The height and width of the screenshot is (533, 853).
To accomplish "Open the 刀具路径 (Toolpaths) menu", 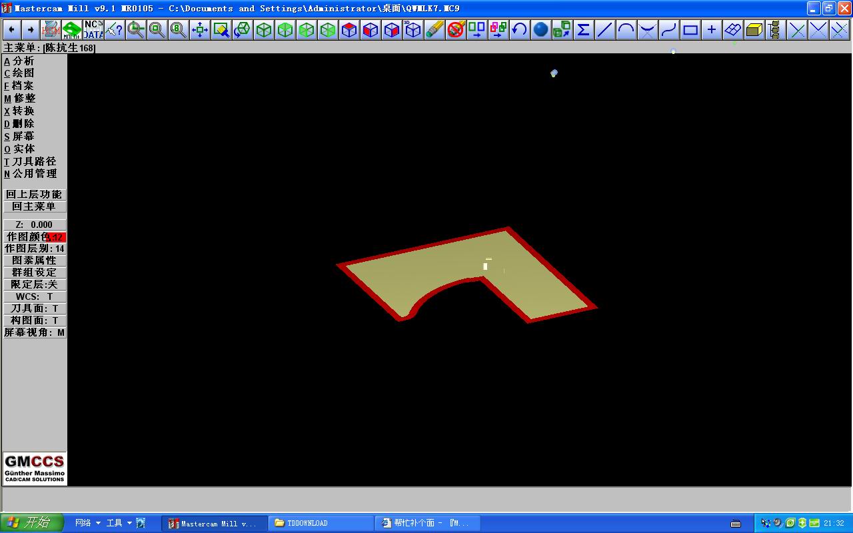I will click(x=30, y=162).
